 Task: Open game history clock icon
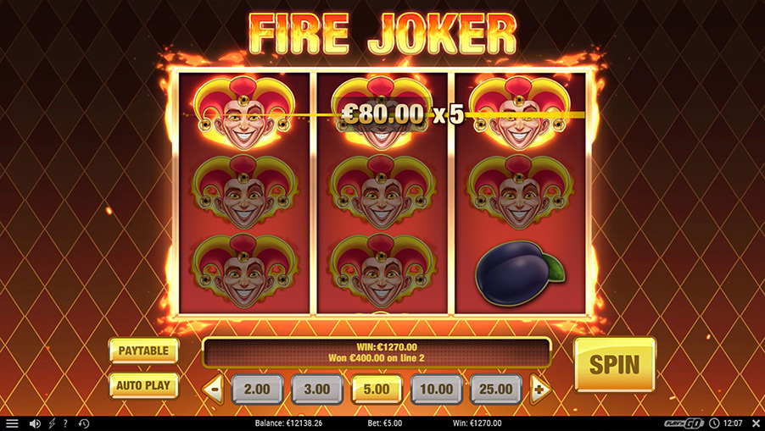[x=84, y=423]
